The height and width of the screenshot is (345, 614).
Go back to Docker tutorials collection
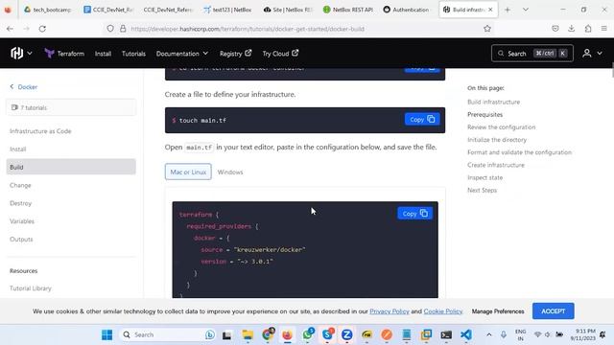pos(23,87)
